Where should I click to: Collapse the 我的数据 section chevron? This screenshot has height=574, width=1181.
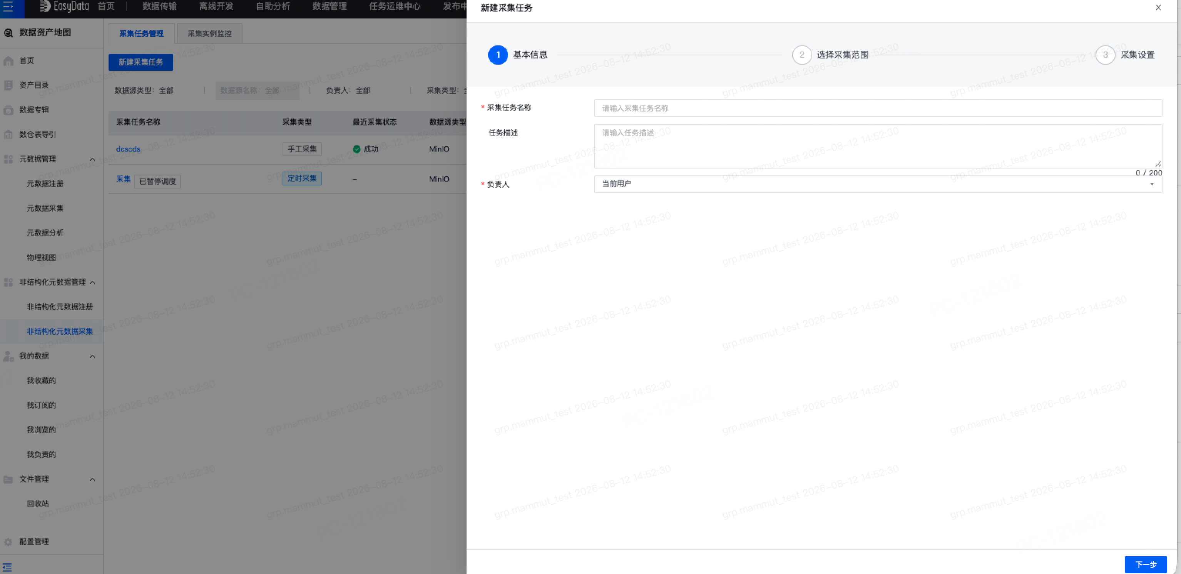click(x=92, y=356)
